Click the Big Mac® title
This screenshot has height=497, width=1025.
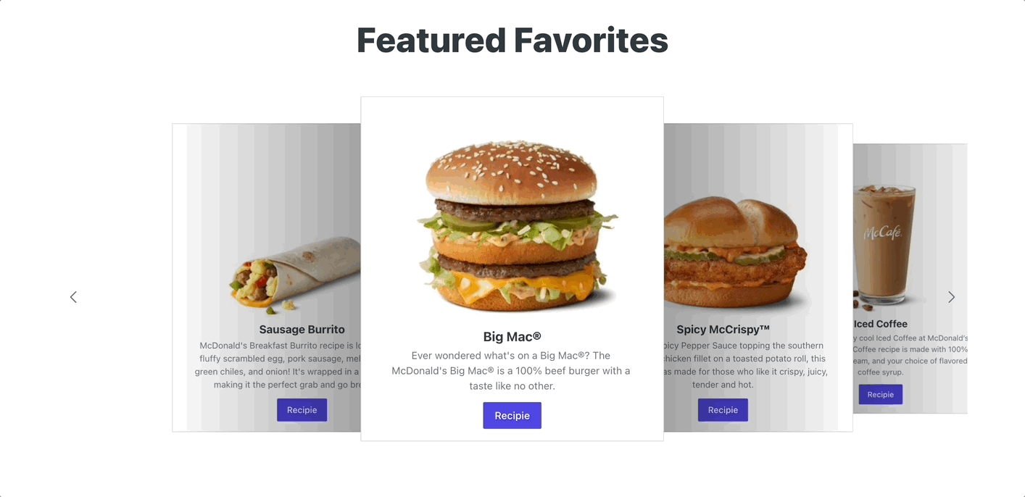(512, 337)
